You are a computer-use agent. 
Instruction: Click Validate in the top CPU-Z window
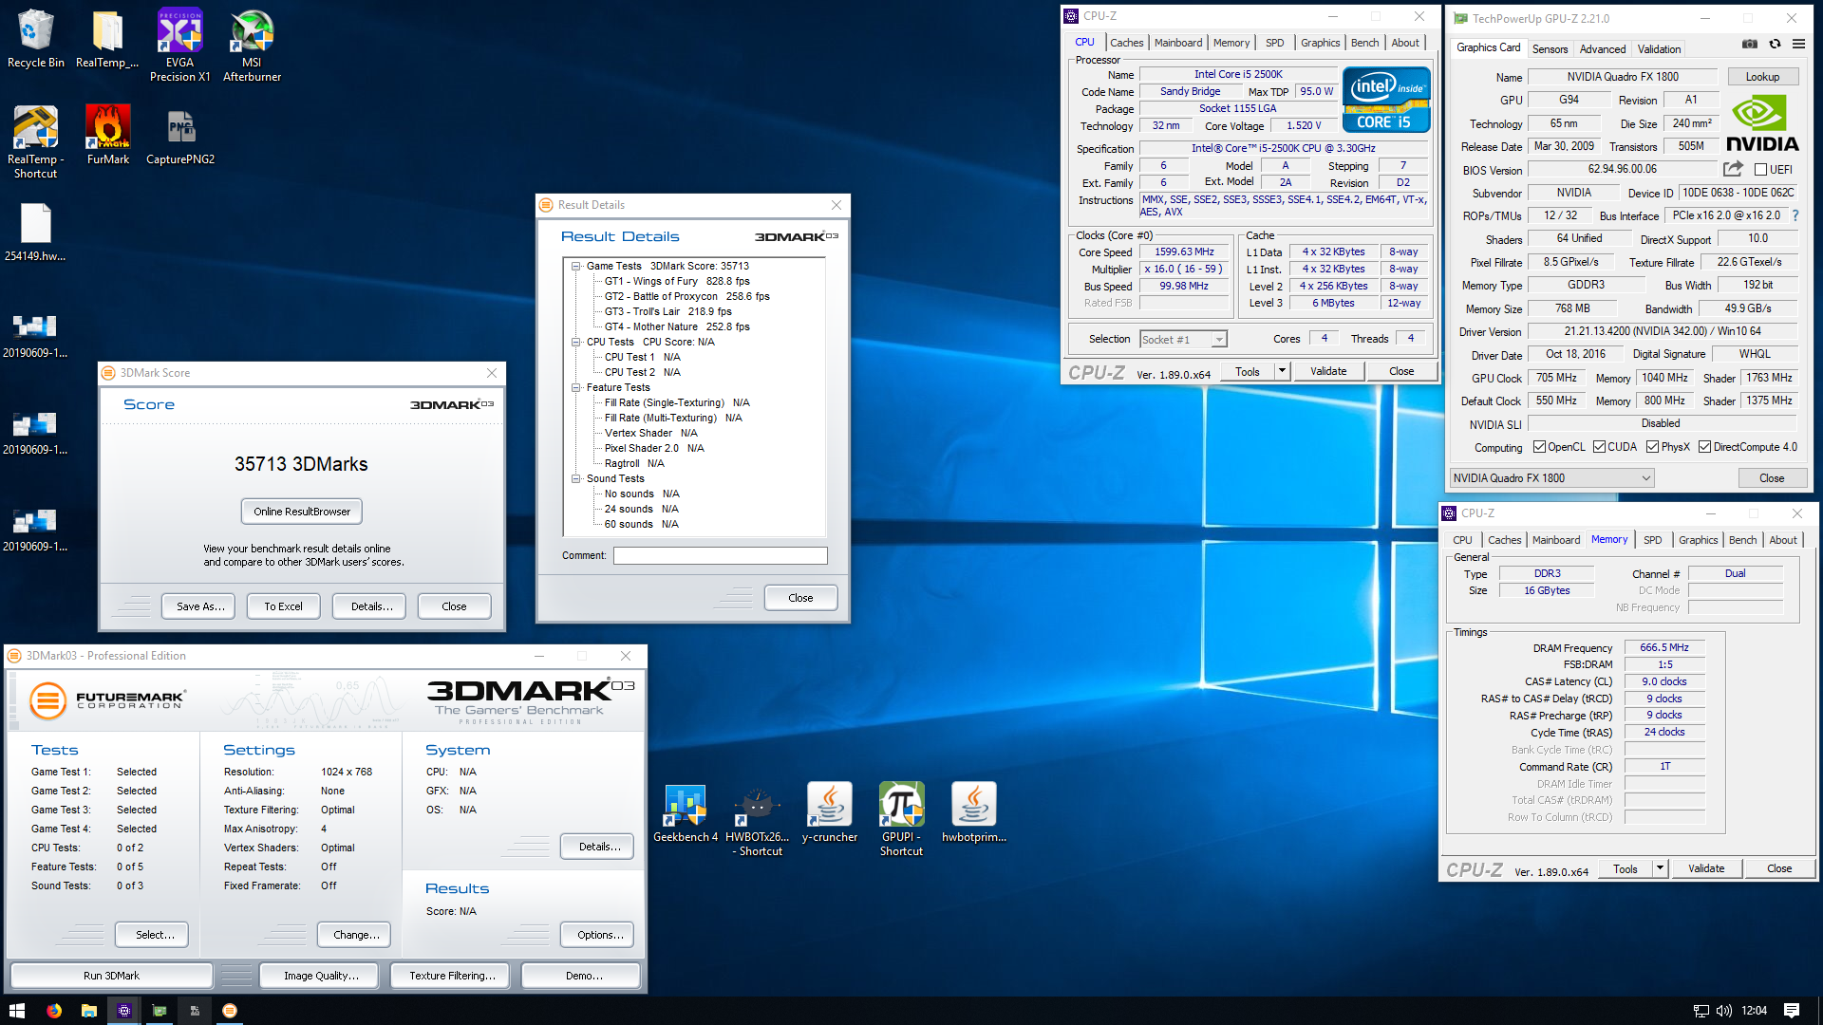(x=1328, y=371)
